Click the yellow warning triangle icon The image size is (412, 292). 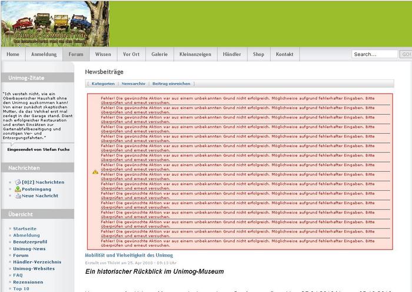(95, 172)
